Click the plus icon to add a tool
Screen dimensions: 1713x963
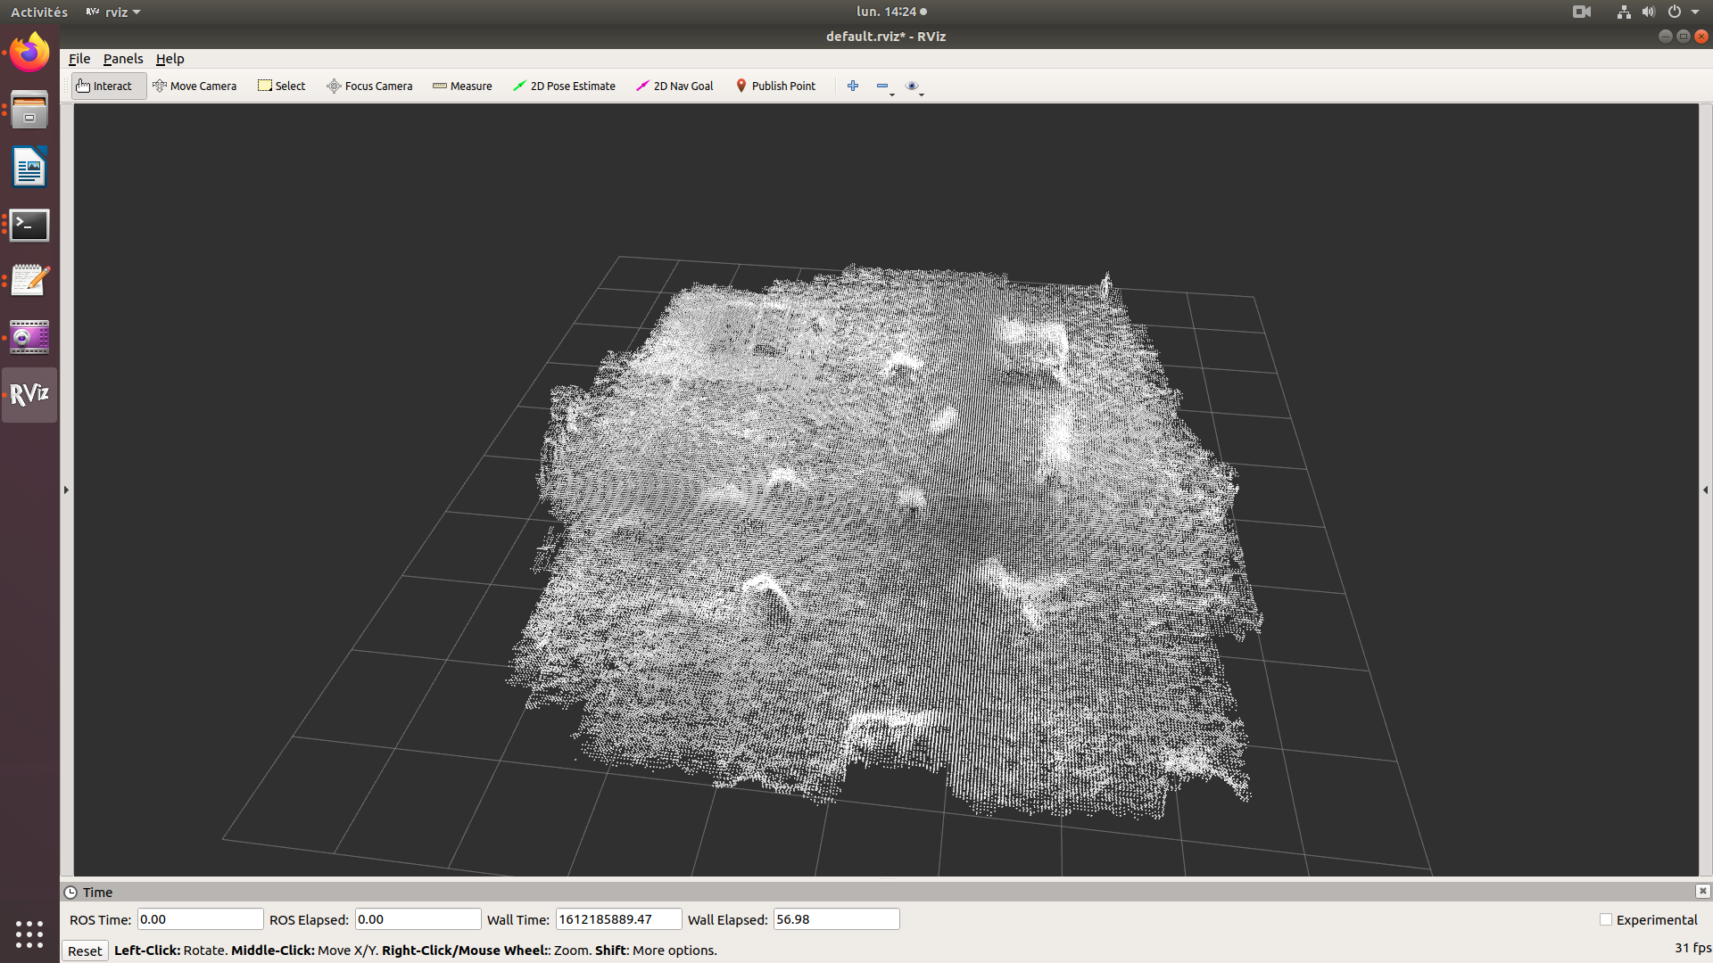click(x=852, y=86)
